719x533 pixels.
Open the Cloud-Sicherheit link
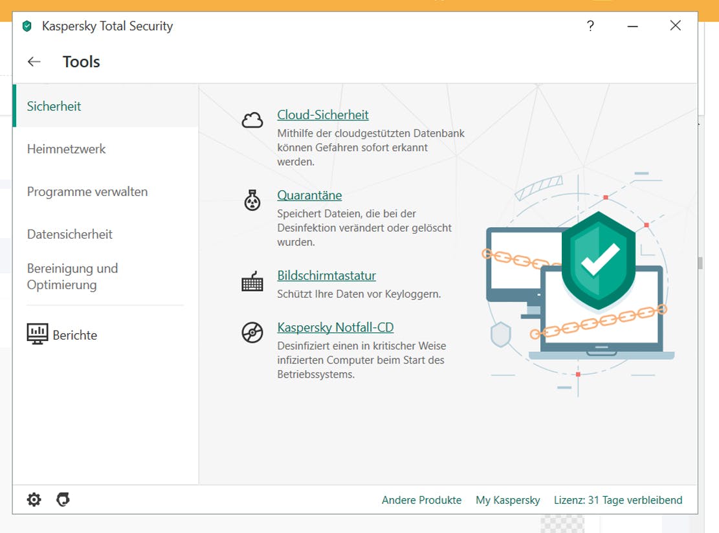(x=322, y=114)
